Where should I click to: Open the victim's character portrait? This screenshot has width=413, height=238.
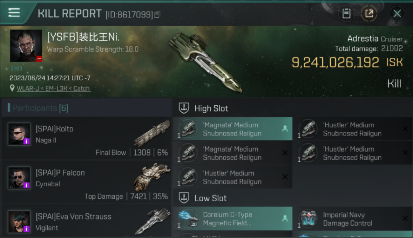pyautogui.click(x=26, y=46)
